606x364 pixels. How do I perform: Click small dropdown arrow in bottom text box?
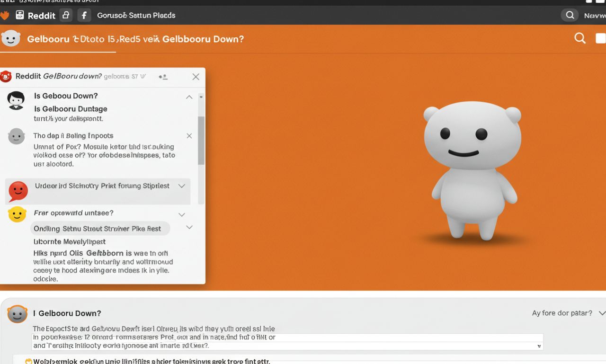pos(539,346)
